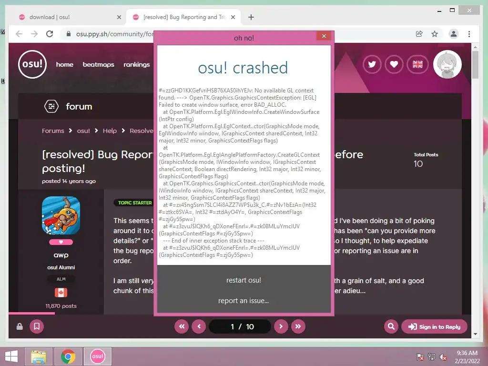The width and height of the screenshot is (488, 366).
Task: Click the address bar URL
Action: click(115, 34)
